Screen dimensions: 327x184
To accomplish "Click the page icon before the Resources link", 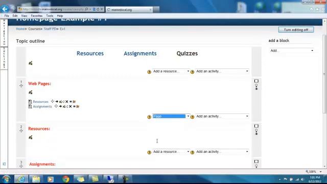I will click(30, 102).
